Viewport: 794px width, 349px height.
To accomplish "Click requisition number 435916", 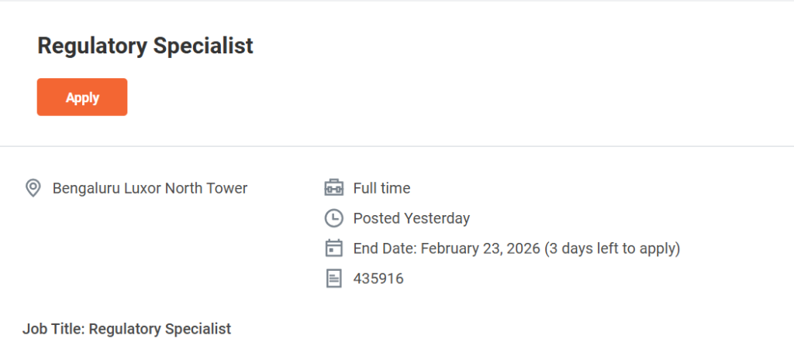I will (378, 279).
